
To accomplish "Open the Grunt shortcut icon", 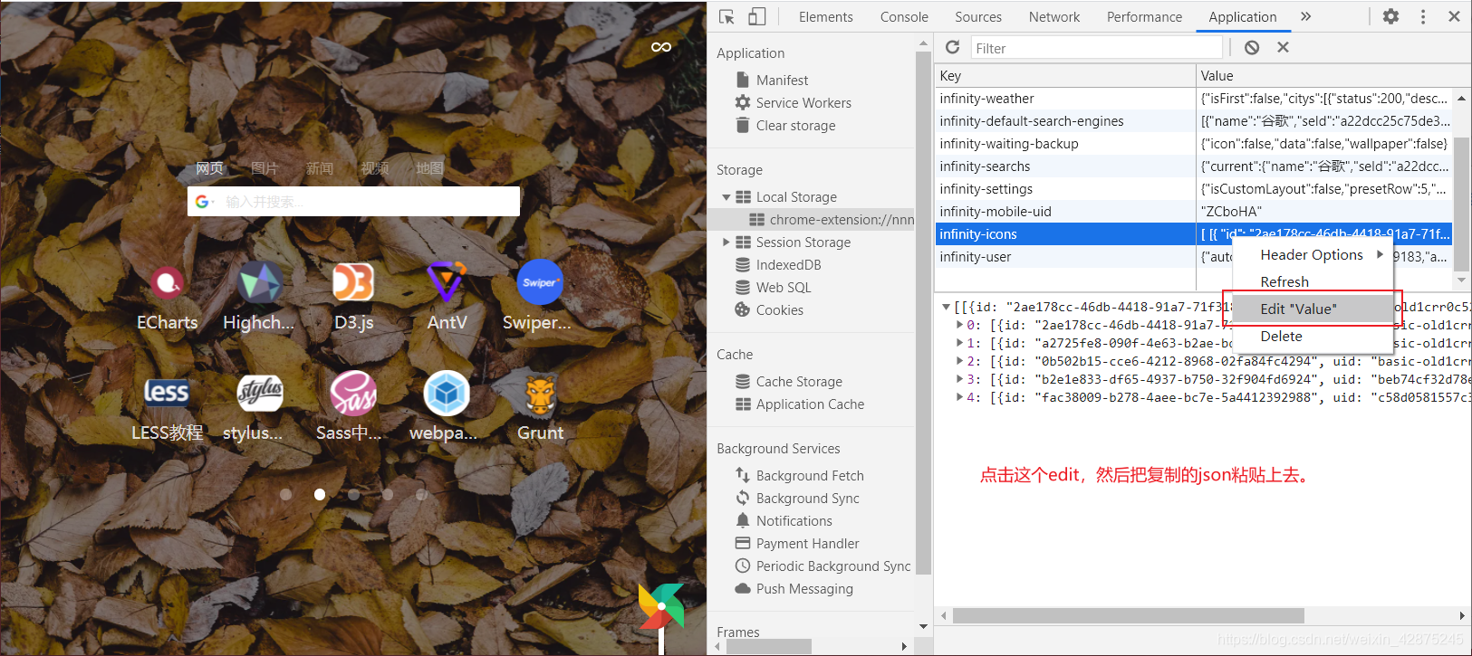I will [540, 393].
